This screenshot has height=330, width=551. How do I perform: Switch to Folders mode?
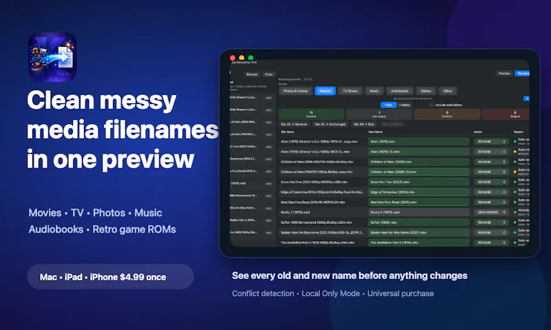coord(404,105)
